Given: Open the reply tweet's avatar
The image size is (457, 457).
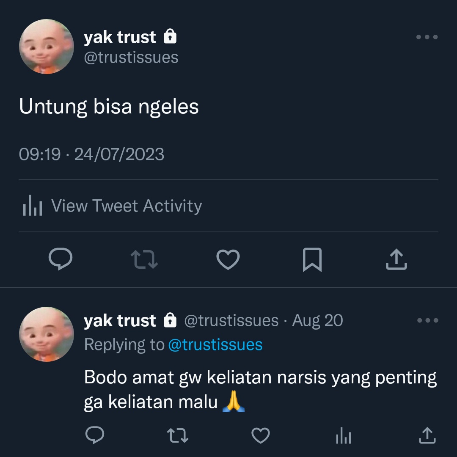Looking at the screenshot, I should click(x=47, y=334).
